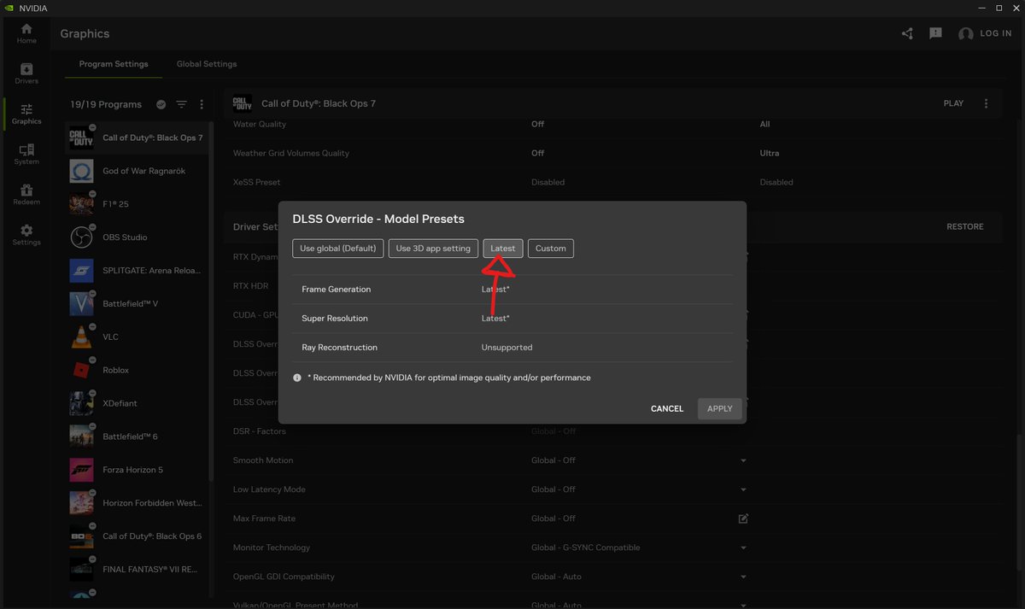Click the programs filter icon

181,104
